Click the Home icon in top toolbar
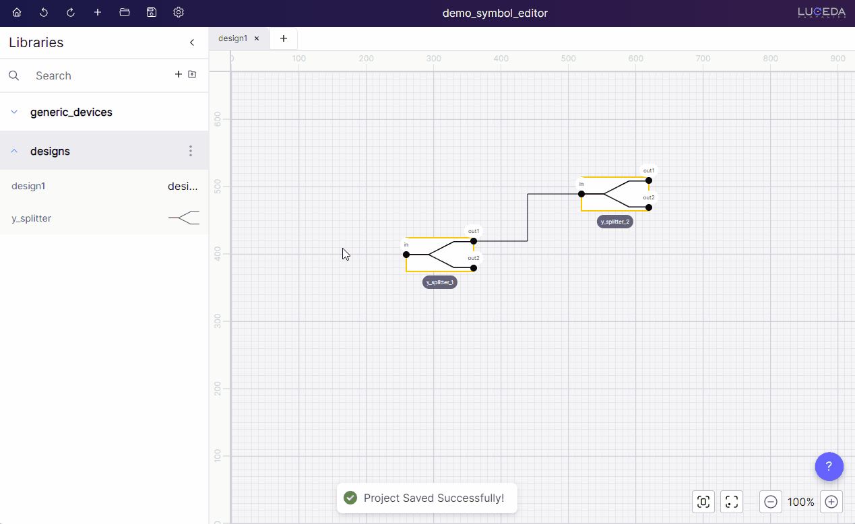855x524 pixels. [x=17, y=13]
